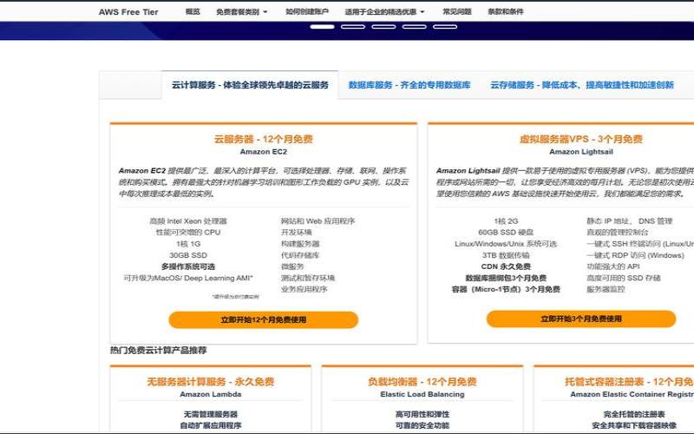Open the 负载均衡器 - 12个月免费 card title
694x434 pixels.
(x=422, y=382)
